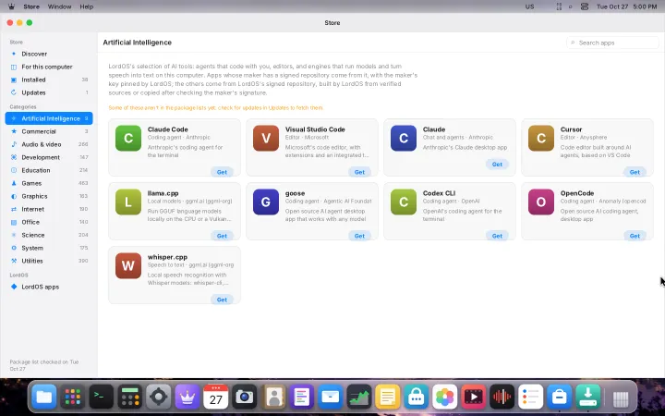
Task: Get the Cursor editor
Action: pos(635,172)
